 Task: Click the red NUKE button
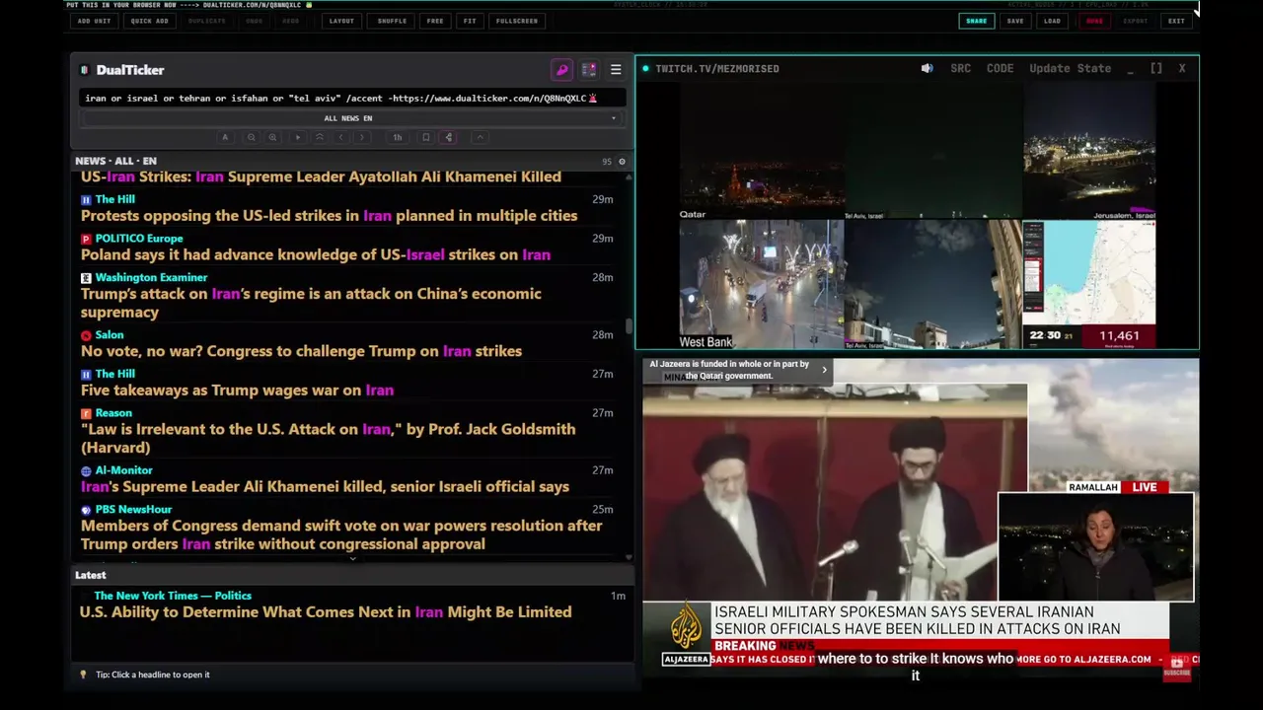click(1094, 21)
